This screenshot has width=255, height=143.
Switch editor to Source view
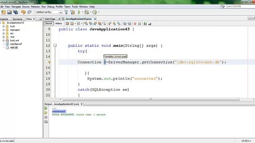49,23
